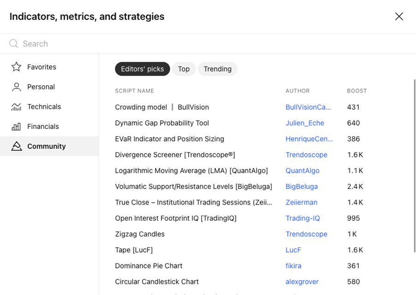Add EVaR Indicator and Position Sizing
This screenshot has height=295, width=416.
(170, 139)
